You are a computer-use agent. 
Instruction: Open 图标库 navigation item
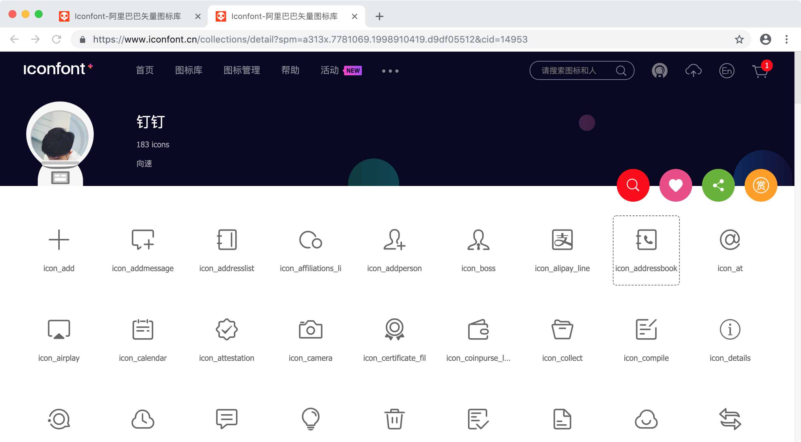coord(188,70)
